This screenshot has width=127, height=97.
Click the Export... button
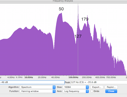97,87
